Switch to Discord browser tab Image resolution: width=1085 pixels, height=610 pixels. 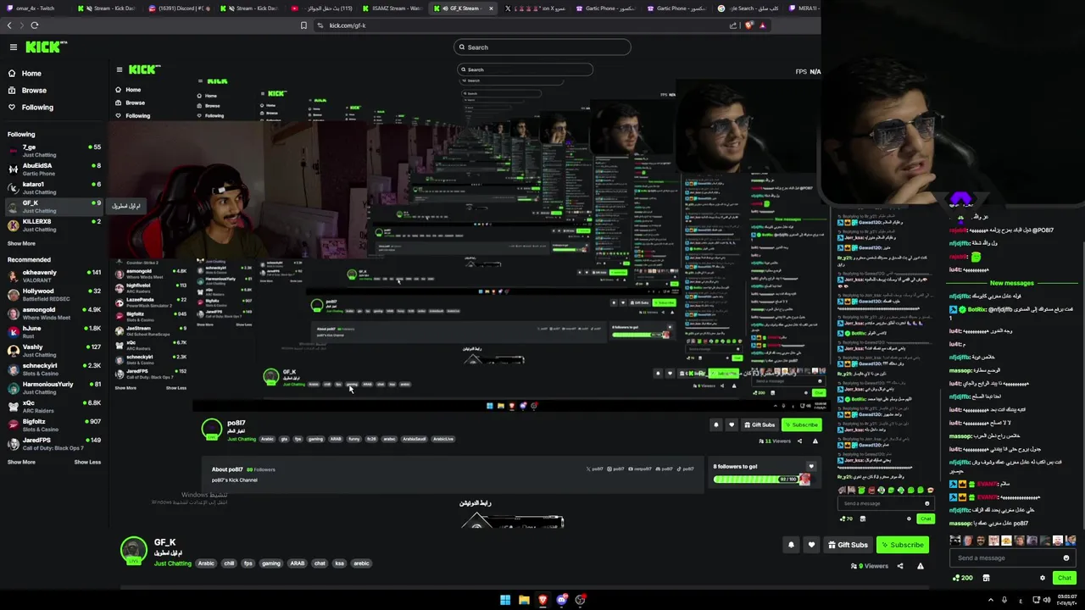(x=178, y=8)
